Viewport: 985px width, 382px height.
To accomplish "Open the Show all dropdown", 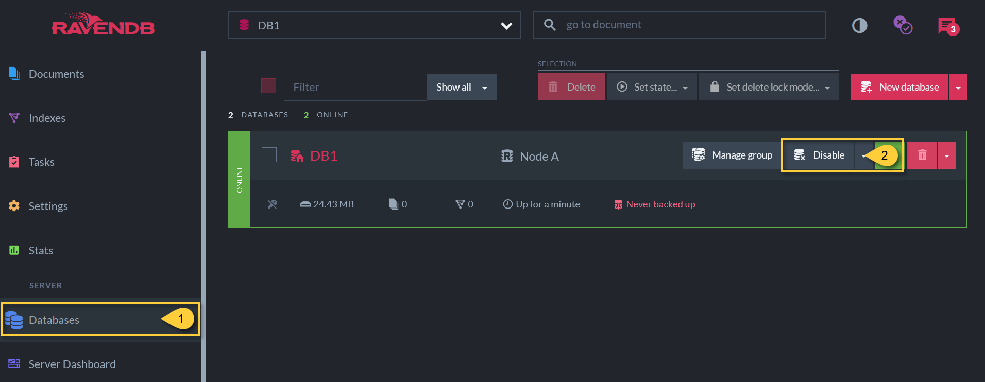I will coord(462,87).
